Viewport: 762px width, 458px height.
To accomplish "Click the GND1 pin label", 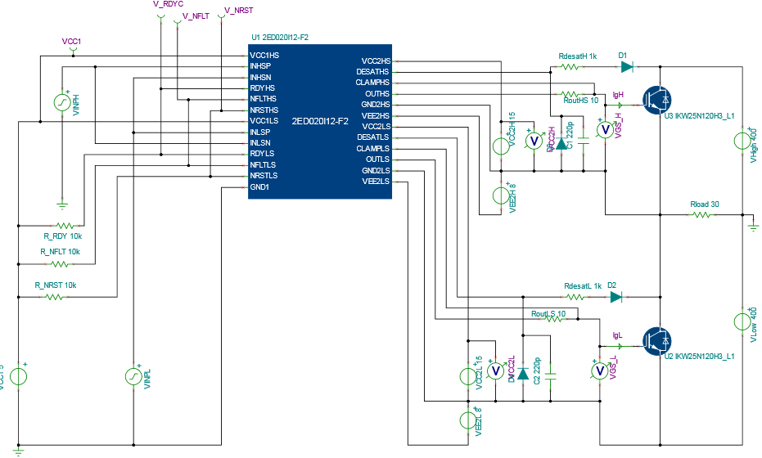I will point(259,187).
